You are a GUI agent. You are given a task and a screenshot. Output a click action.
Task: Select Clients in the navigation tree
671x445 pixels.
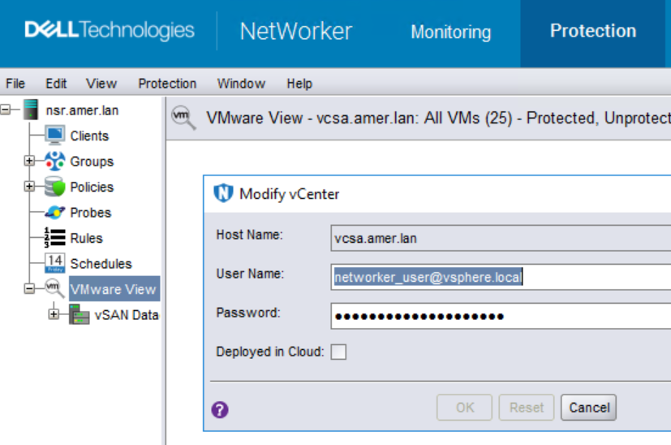click(x=89, y=136)
